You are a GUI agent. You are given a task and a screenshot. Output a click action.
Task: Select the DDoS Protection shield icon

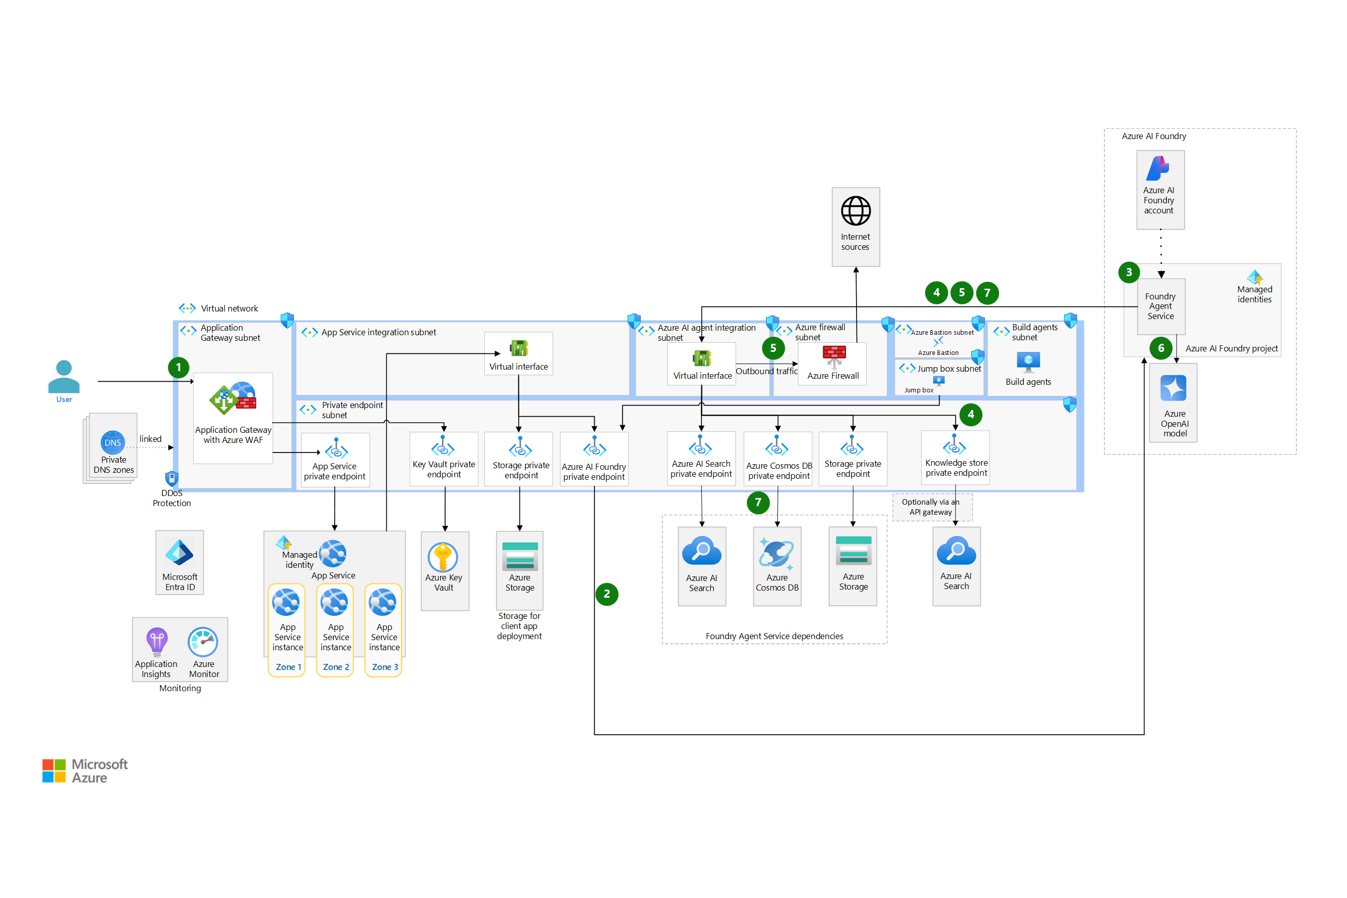[171, 478]
